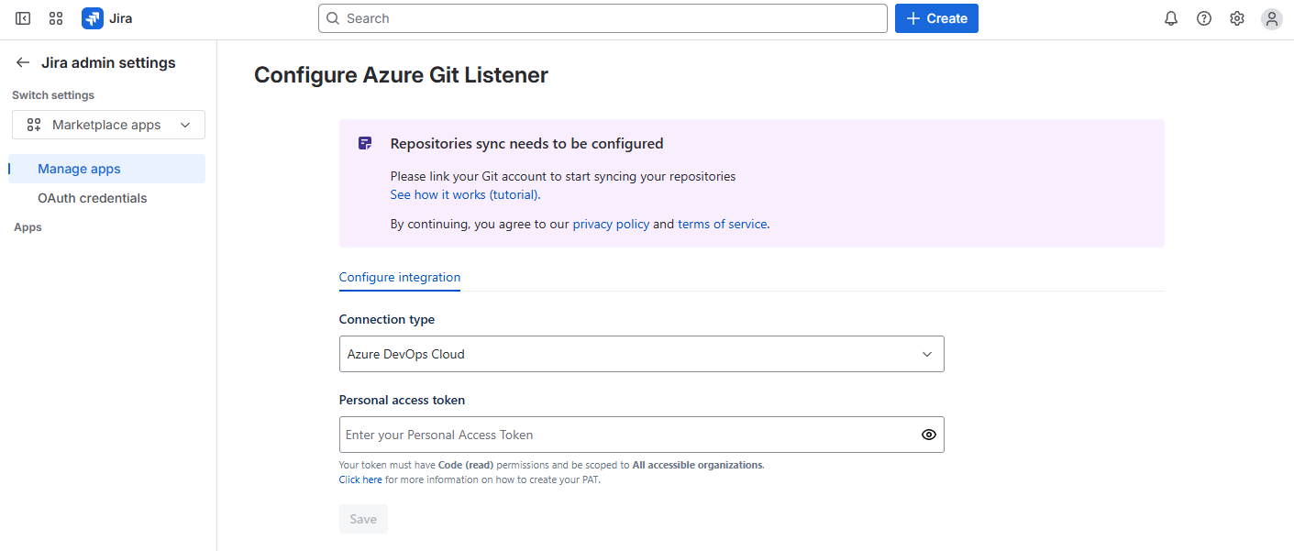Click the Save button
Screen dimensions: 1294x551
pyautogui.click(x=363, y=519)
